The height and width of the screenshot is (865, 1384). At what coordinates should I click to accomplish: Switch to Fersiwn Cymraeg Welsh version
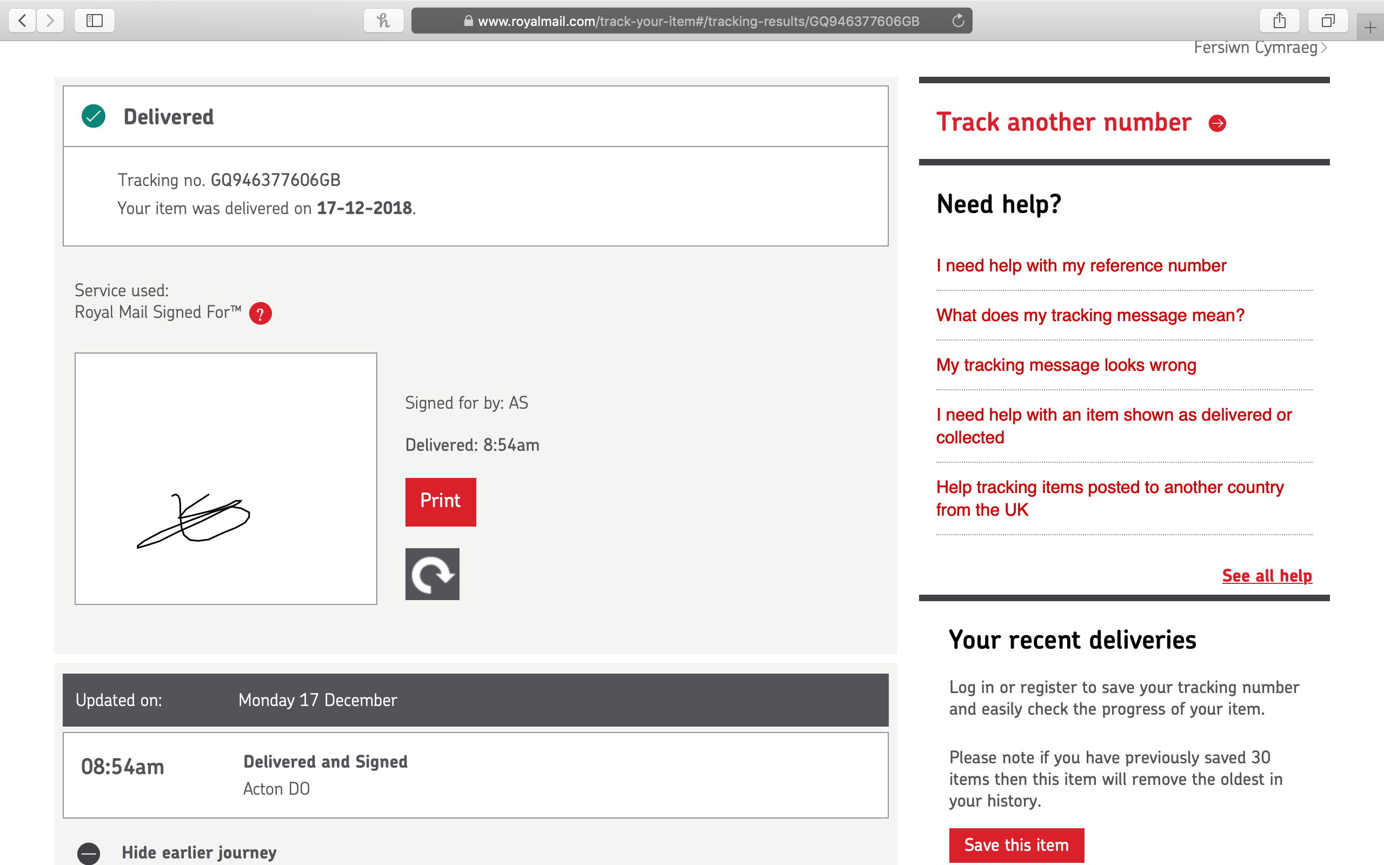coord(1260,48)
